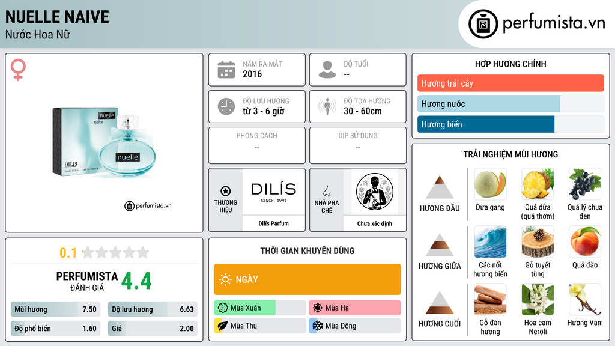Screen dimensions: 615x346
Task: Click the clock icon for Độ lưu hương
Action: click(226, 106)
